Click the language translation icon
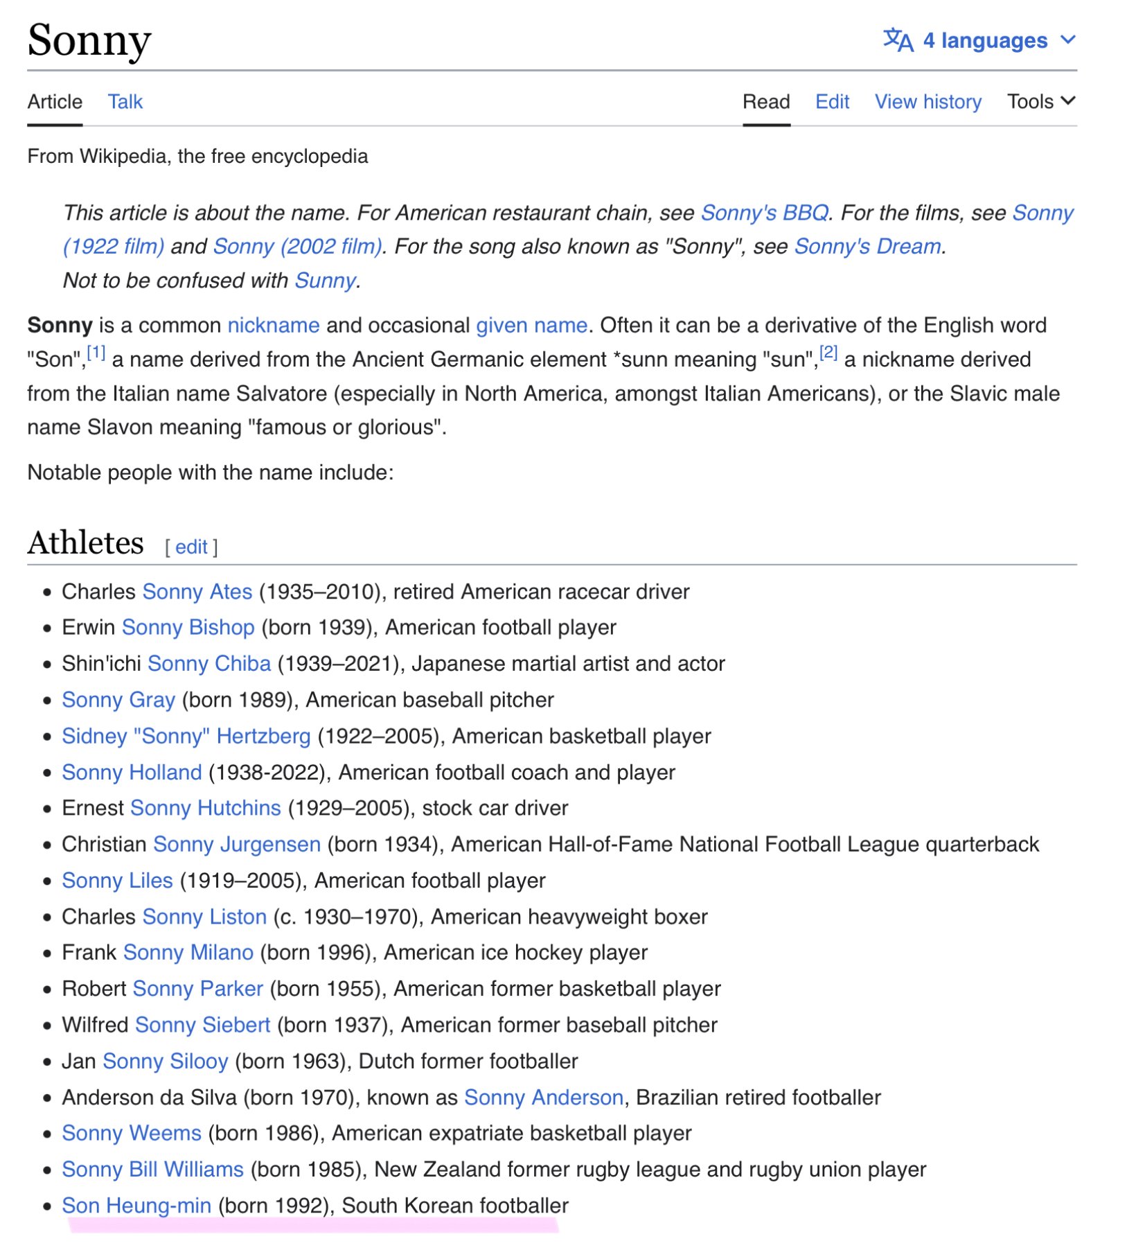1136x1250 pixels. point(898,40)
